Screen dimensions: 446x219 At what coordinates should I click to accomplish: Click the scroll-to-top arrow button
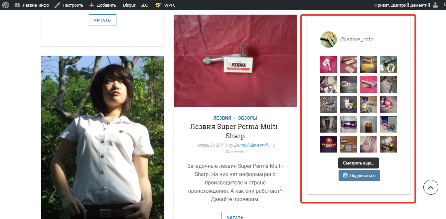coord(431,187)
